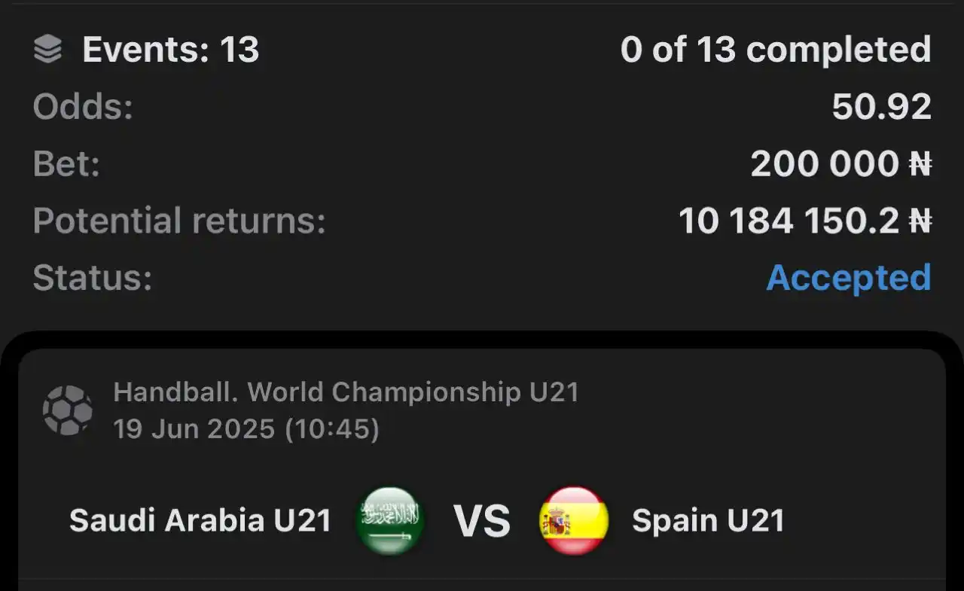Screen dimensions: 964x591
Task: Click the Odds label
Action: [83, 107]
